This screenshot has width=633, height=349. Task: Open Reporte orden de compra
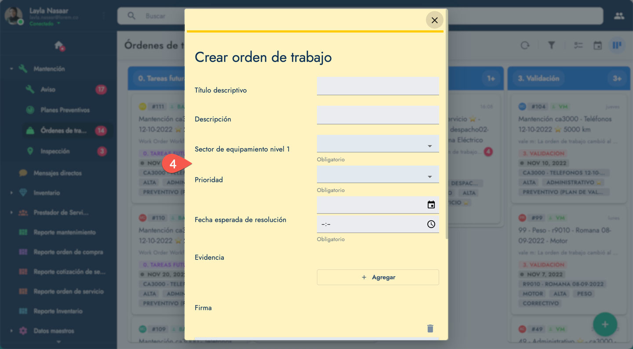pos(68,252)
